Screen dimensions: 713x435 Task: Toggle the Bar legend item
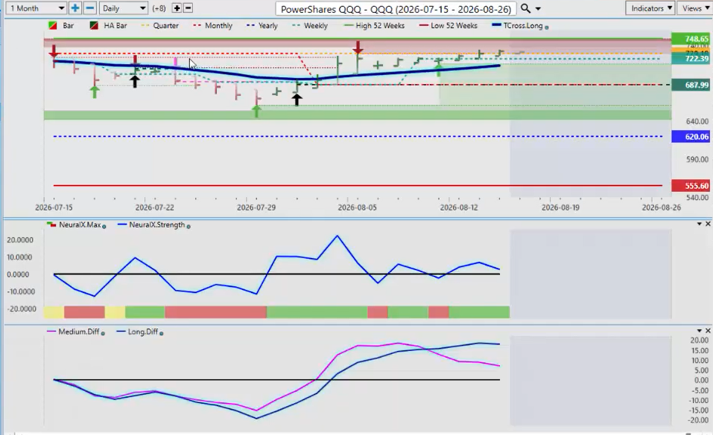(x=61, y=26)
